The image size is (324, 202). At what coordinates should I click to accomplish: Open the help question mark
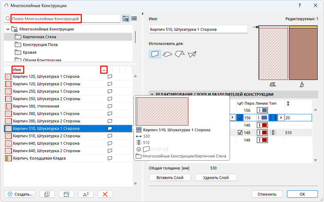tap(300, 6)
